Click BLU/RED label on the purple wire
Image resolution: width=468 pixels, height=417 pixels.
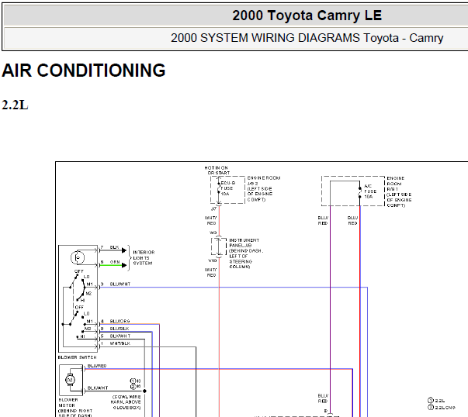pos(323,221)
